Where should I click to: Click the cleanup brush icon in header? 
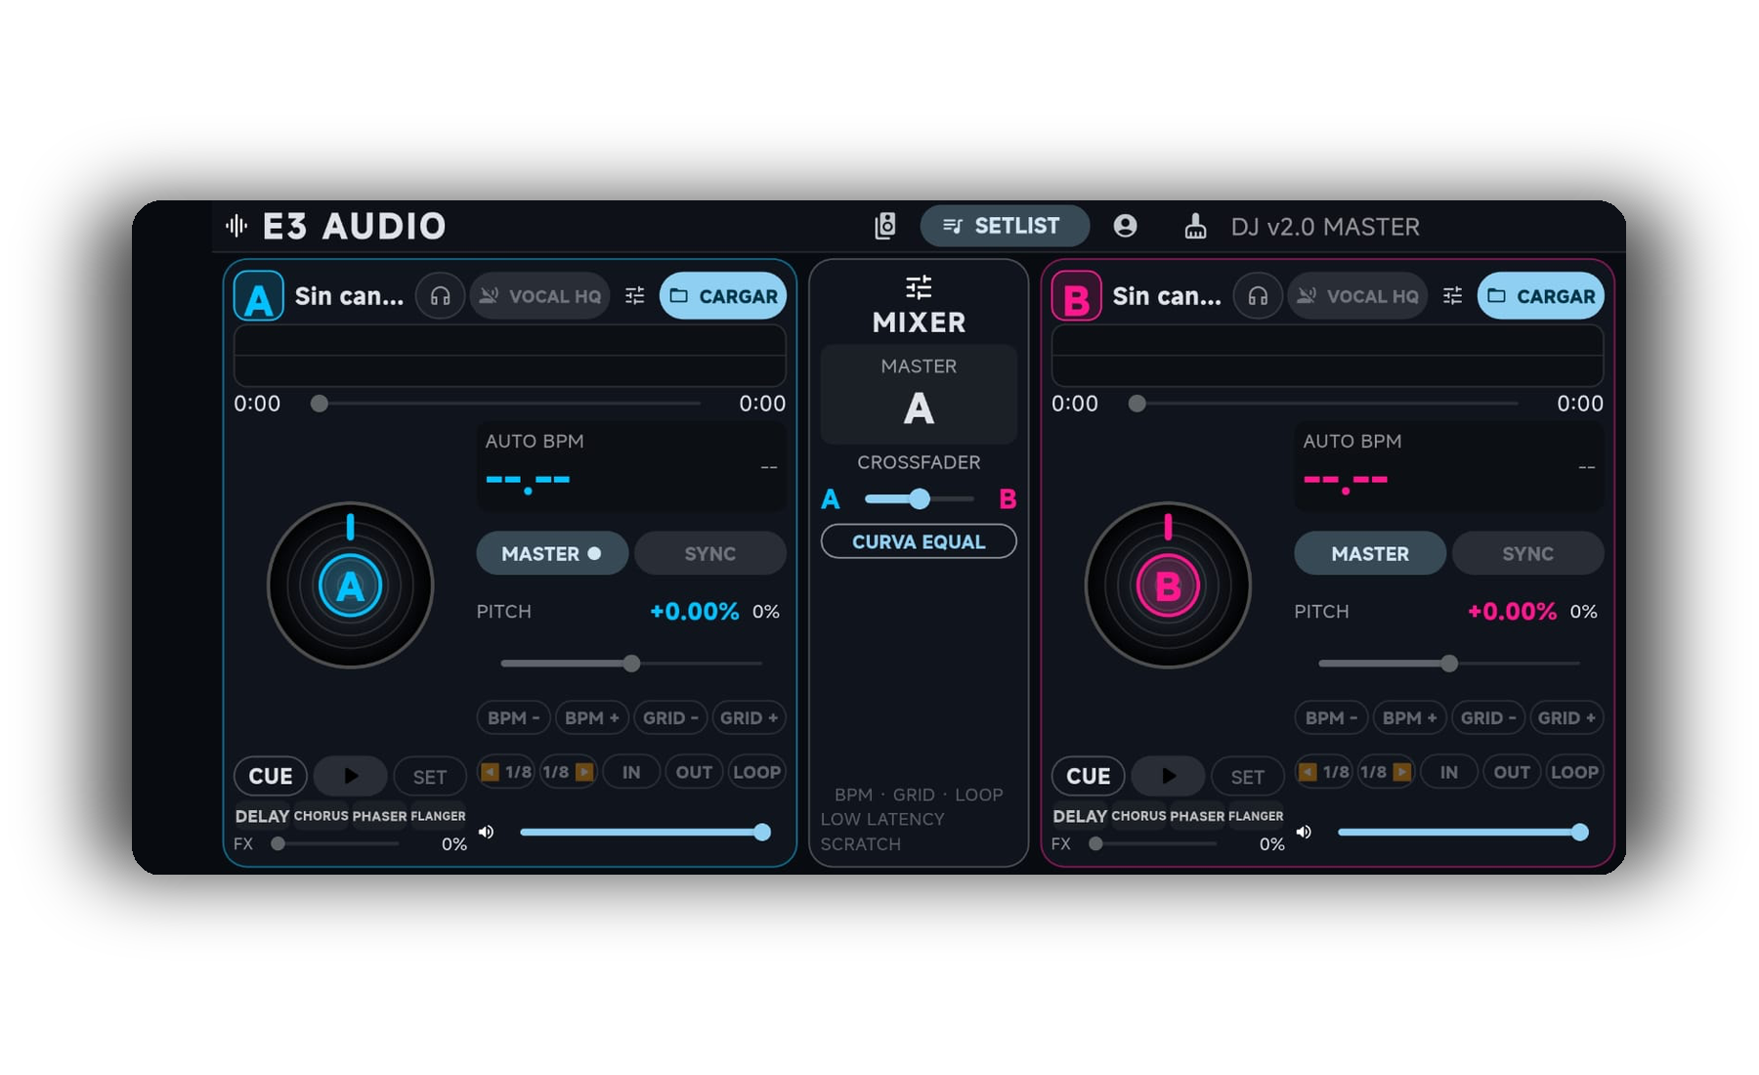coord(1195,227)
